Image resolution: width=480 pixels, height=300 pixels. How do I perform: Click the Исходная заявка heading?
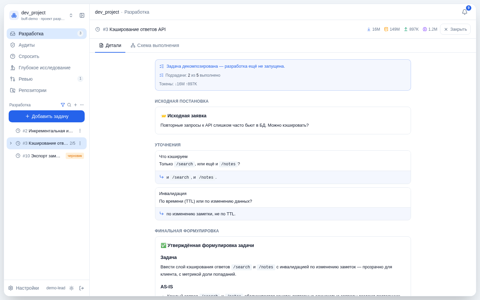coord(187,116)
